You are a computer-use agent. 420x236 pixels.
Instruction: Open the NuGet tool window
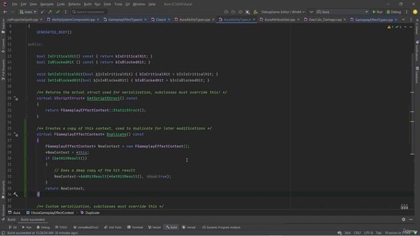click(155, 227)
